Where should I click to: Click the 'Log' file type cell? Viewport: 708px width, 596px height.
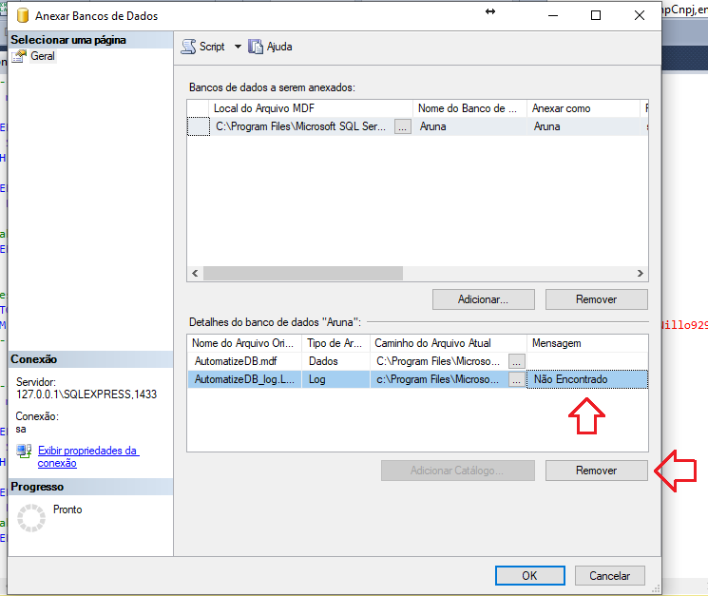[335, 379]
